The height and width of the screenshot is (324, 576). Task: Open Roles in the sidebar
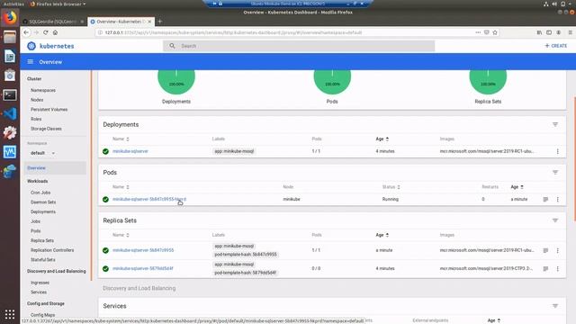[x=36, y=119]
